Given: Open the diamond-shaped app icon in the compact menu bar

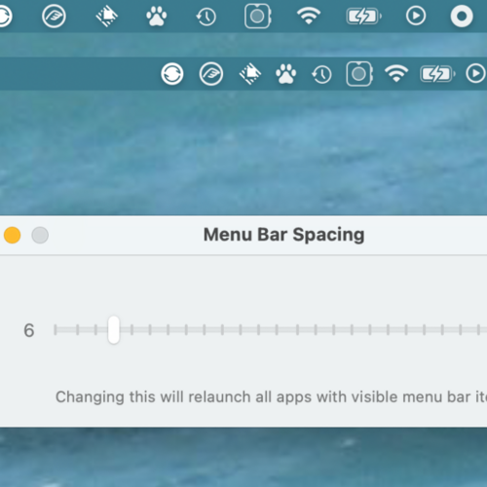Looking at the screenshot, I should coord(250,74).
